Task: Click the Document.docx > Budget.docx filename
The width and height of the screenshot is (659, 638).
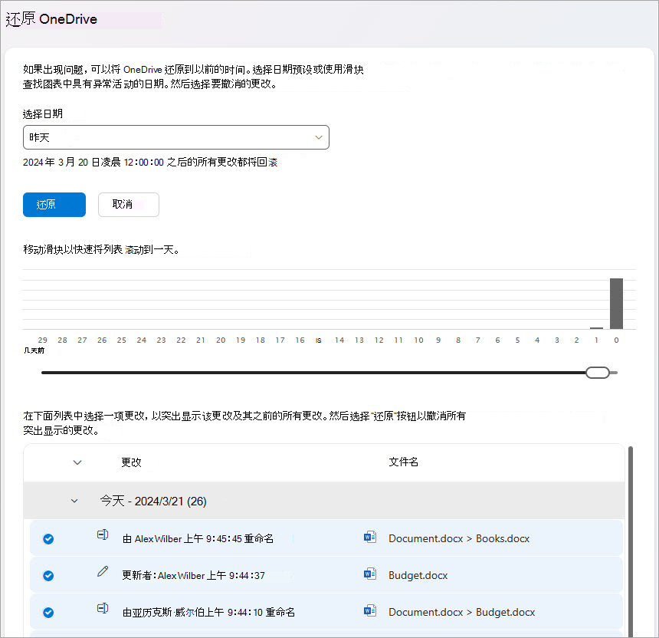Action: [461, 613]
